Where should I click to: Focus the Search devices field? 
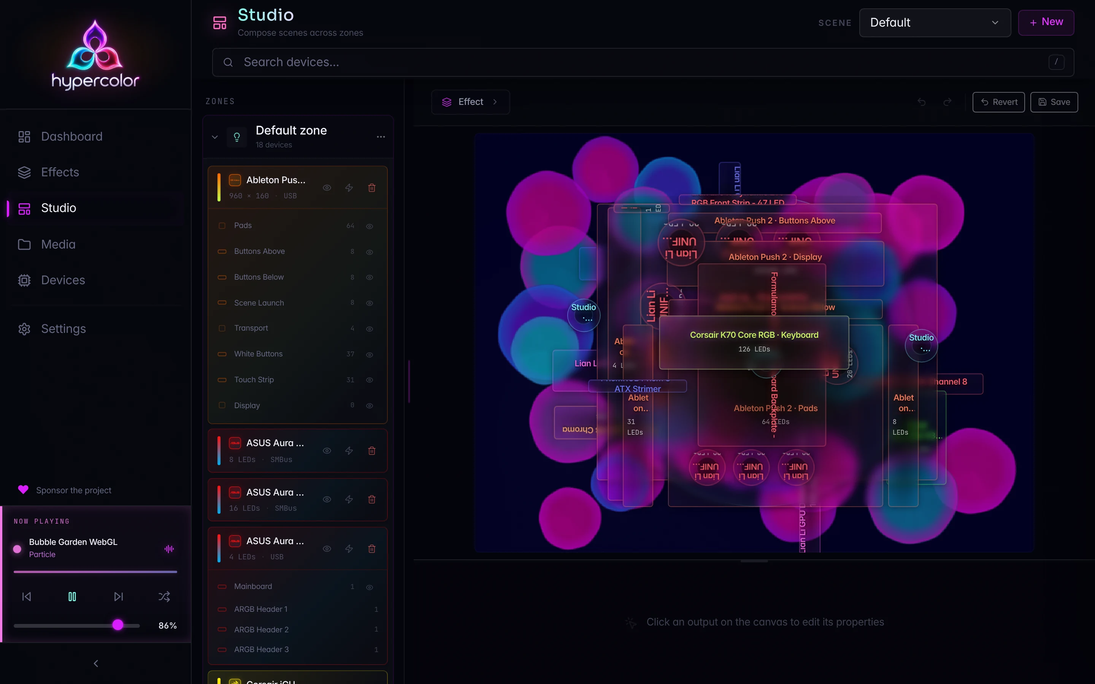[643, 62]
